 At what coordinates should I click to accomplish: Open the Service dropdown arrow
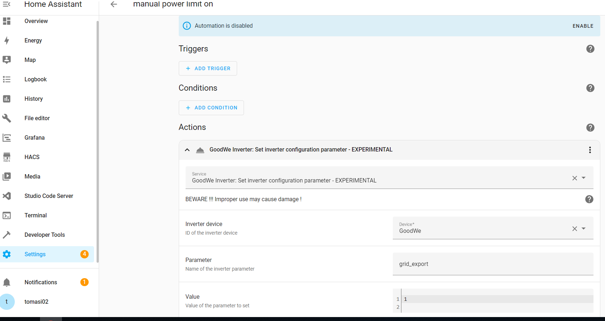[584, 178]
